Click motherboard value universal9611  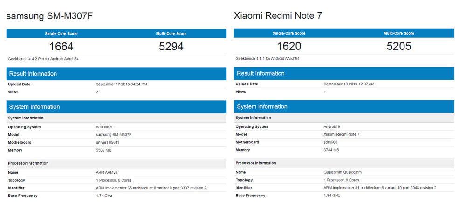click(x=108, y=143)
